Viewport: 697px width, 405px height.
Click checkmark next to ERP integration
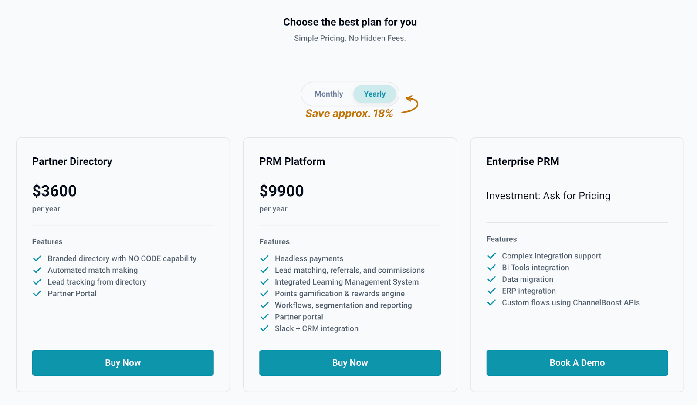[491, 291]
